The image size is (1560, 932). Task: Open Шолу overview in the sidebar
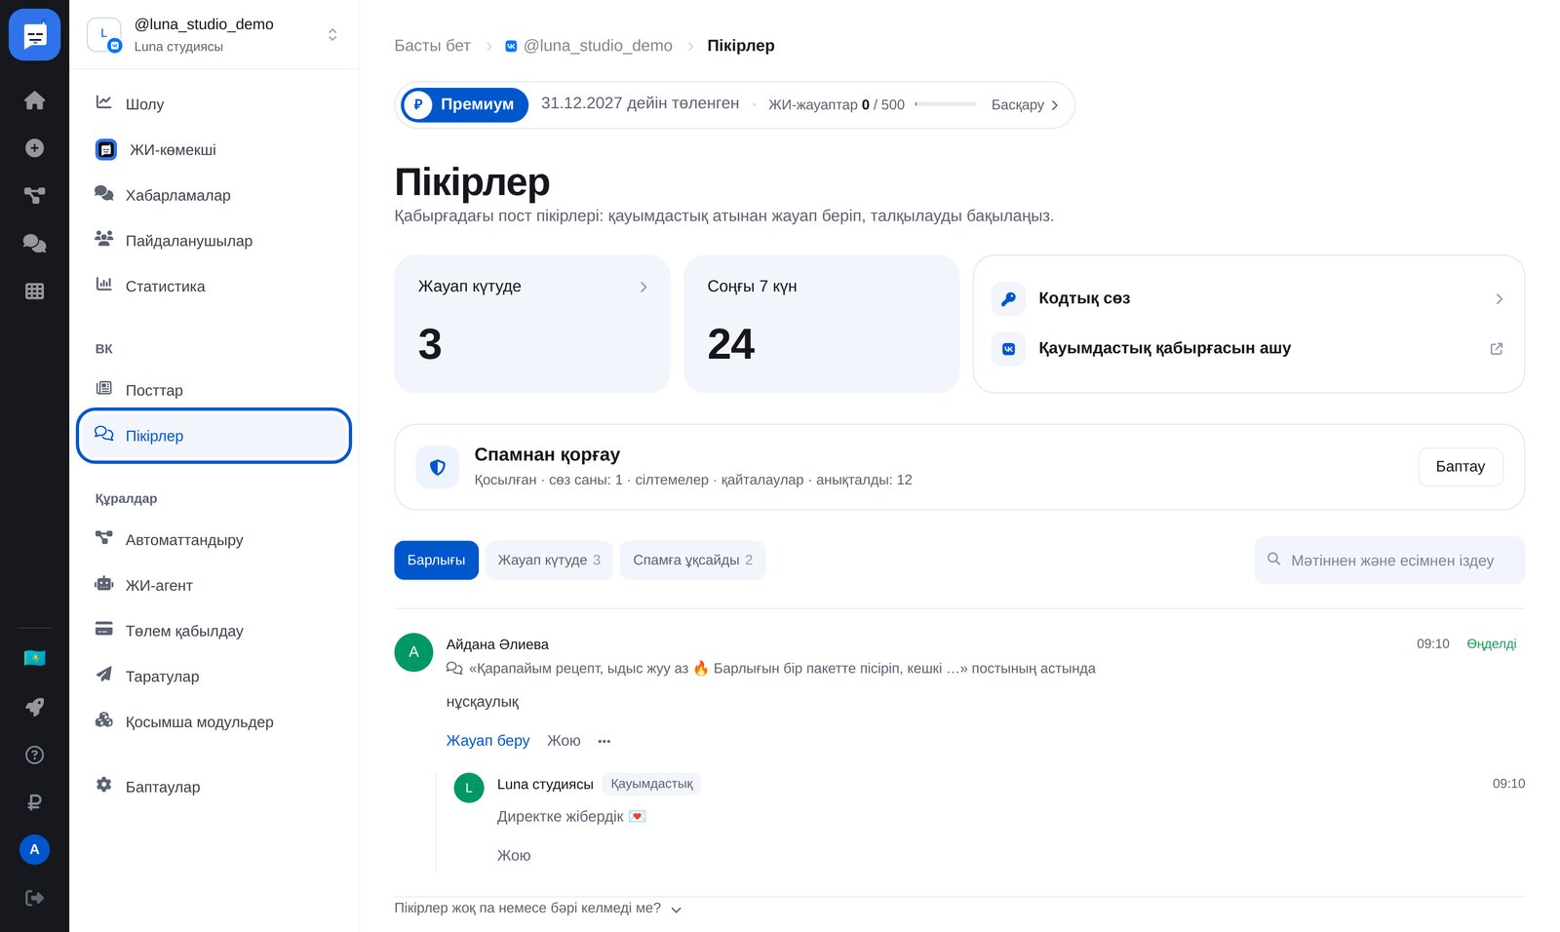pyautogui.click(x=214, y=103)
